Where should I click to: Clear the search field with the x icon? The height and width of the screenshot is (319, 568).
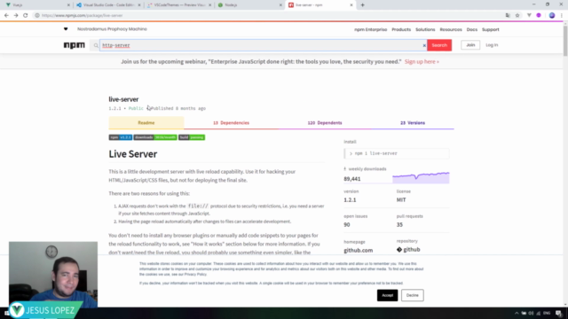(x=424, y=45)
